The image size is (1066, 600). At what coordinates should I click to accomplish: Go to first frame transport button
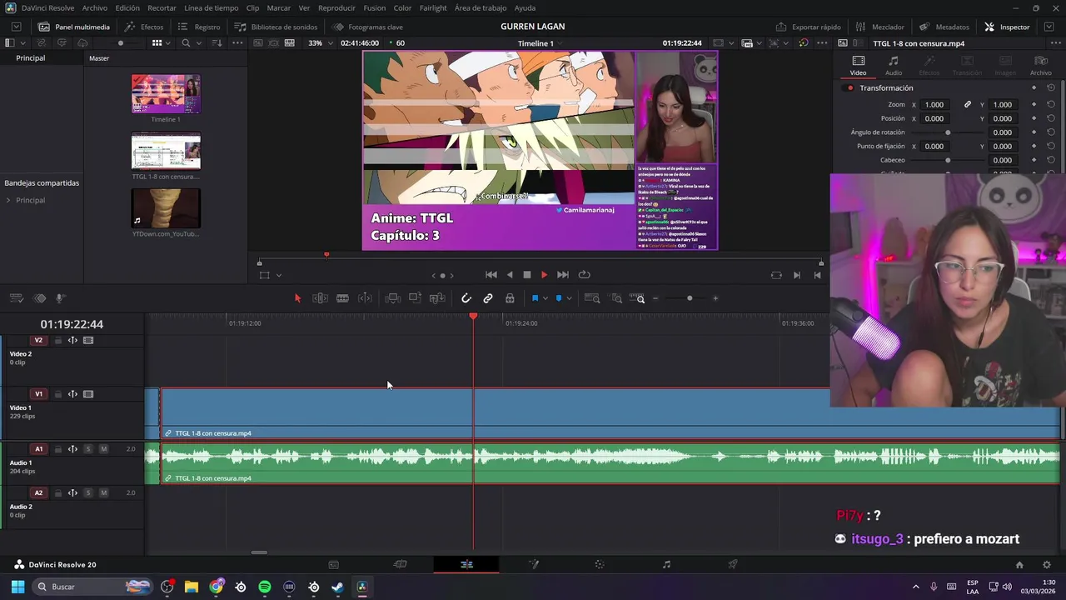[x=491, y=275]
